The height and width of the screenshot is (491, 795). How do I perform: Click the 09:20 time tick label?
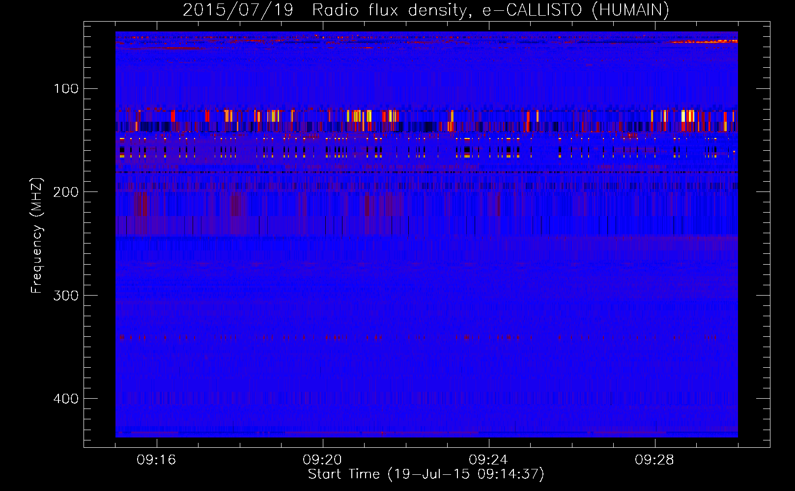click(x=322, y=460)
